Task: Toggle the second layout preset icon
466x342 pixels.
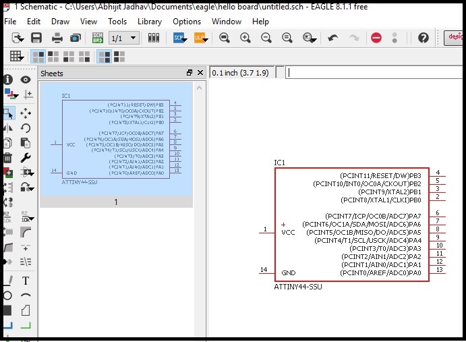Action: click(53, 57)
